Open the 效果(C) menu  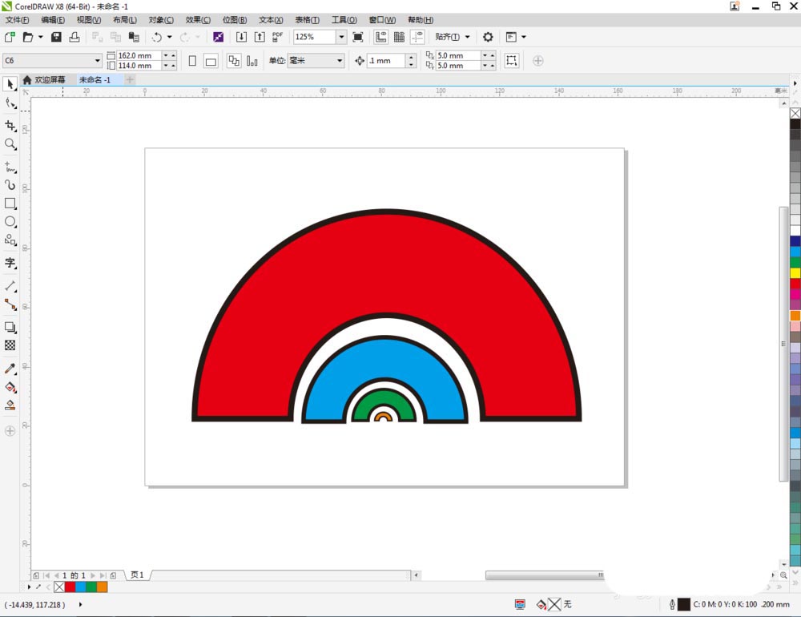[x=198, y=19]
